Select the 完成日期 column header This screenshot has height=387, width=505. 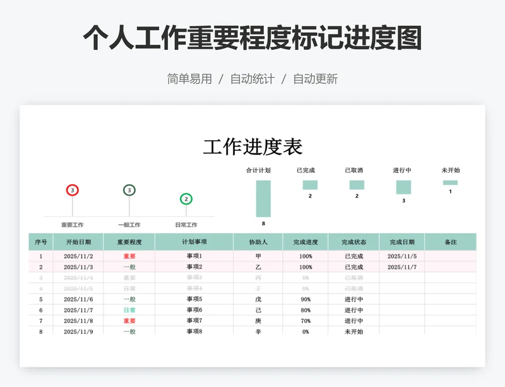[x=402, y=242]
